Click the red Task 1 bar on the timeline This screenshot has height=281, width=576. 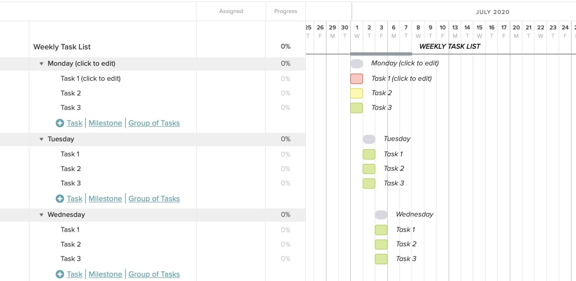pos(356,79)
